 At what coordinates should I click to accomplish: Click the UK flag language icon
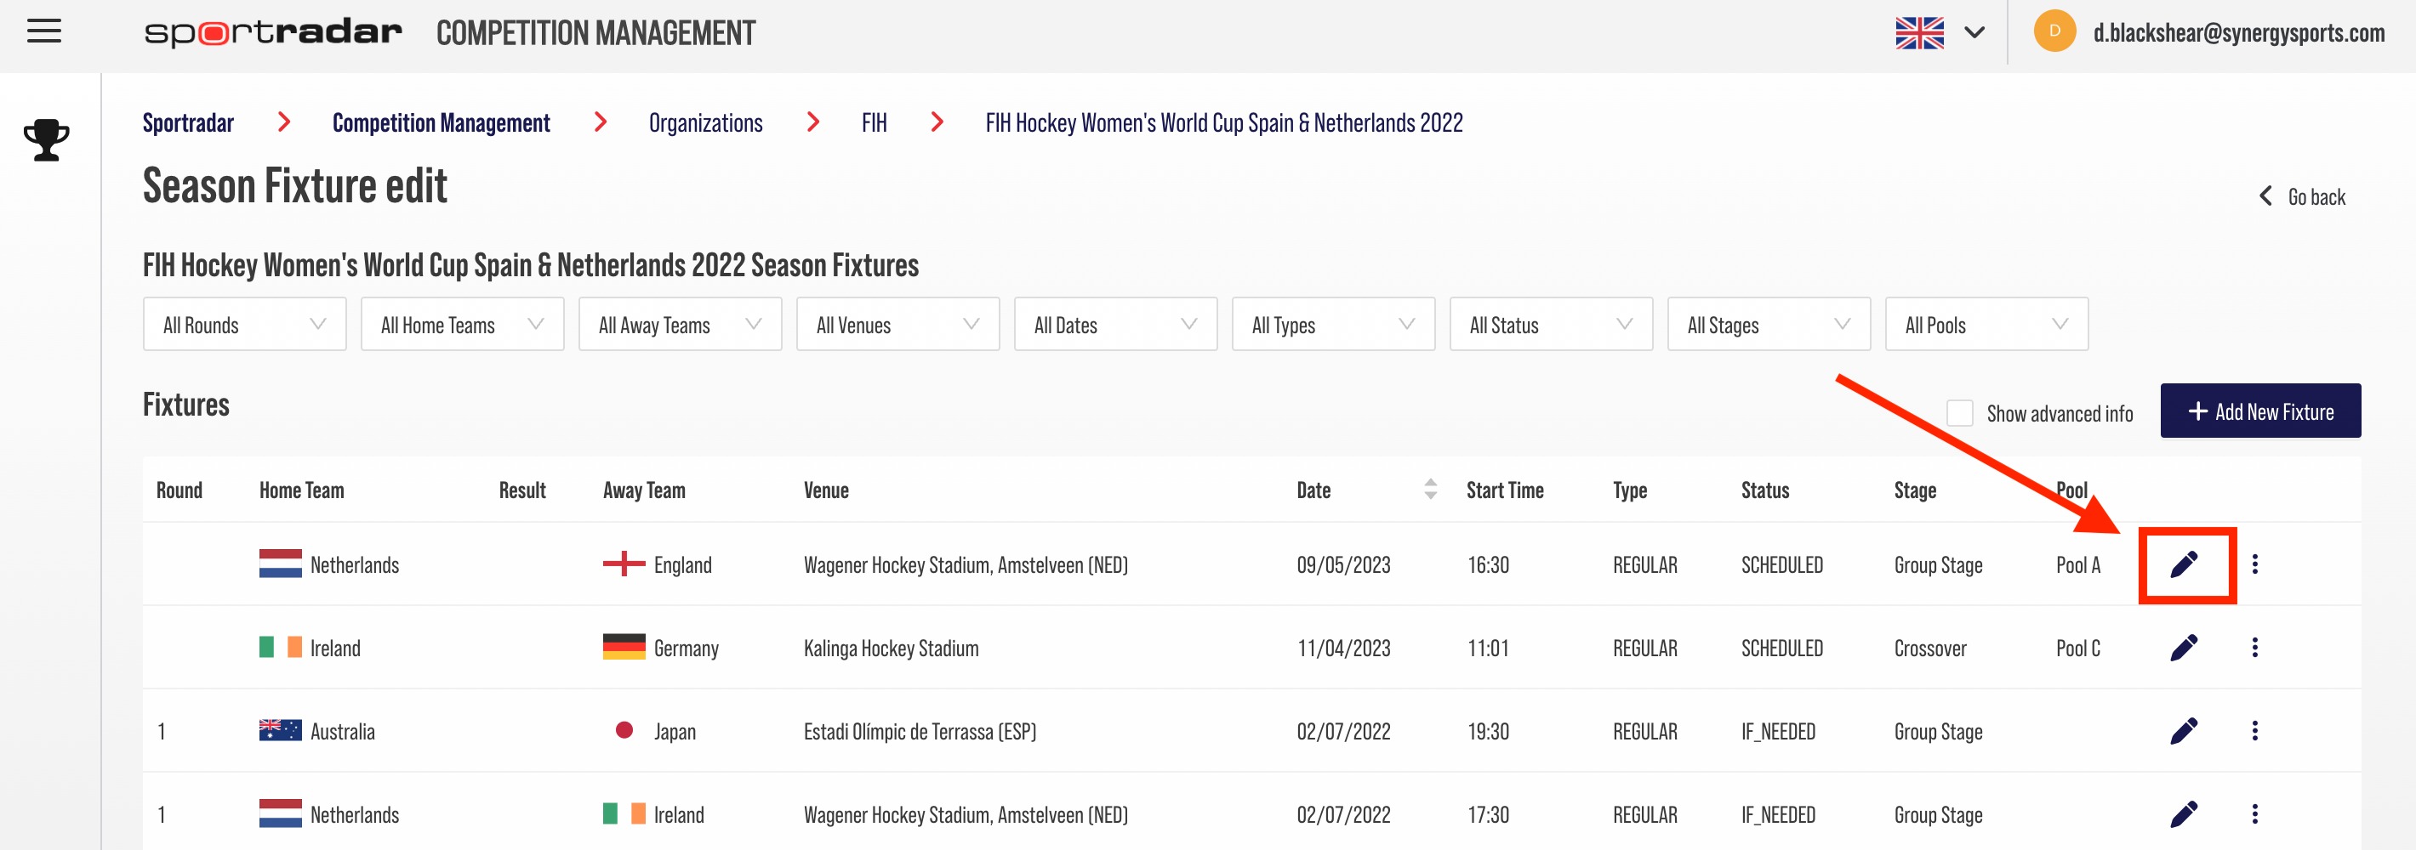click(x=1919, y=33)
